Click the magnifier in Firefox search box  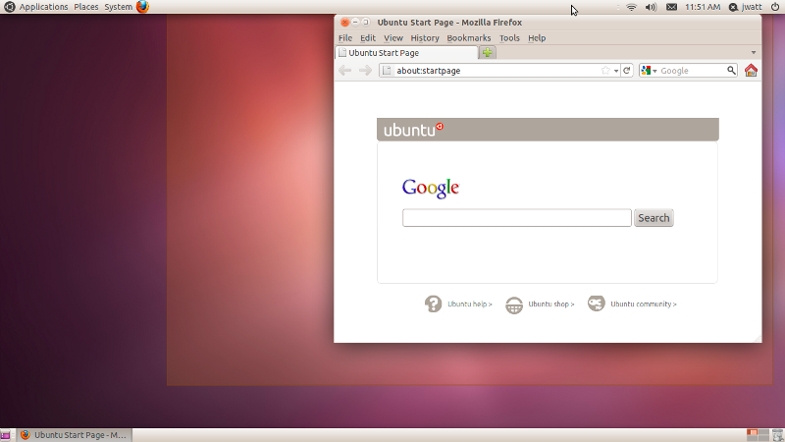[x=731, y=71]
